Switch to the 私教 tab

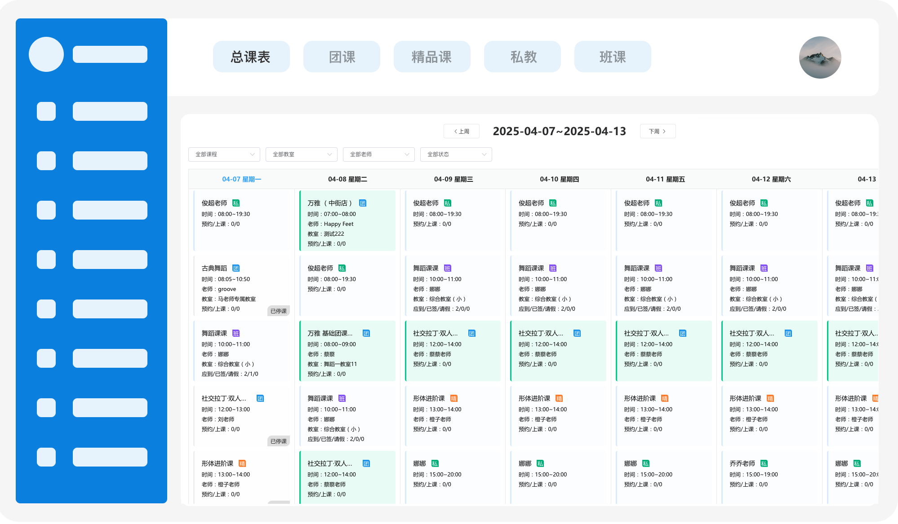click(x=522, y=57)
